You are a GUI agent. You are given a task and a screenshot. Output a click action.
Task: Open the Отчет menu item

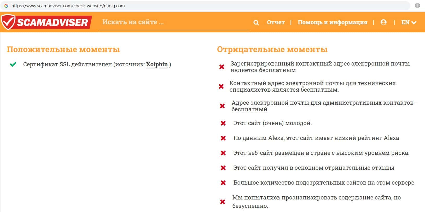pyautogui.click(x=276, y=22)
